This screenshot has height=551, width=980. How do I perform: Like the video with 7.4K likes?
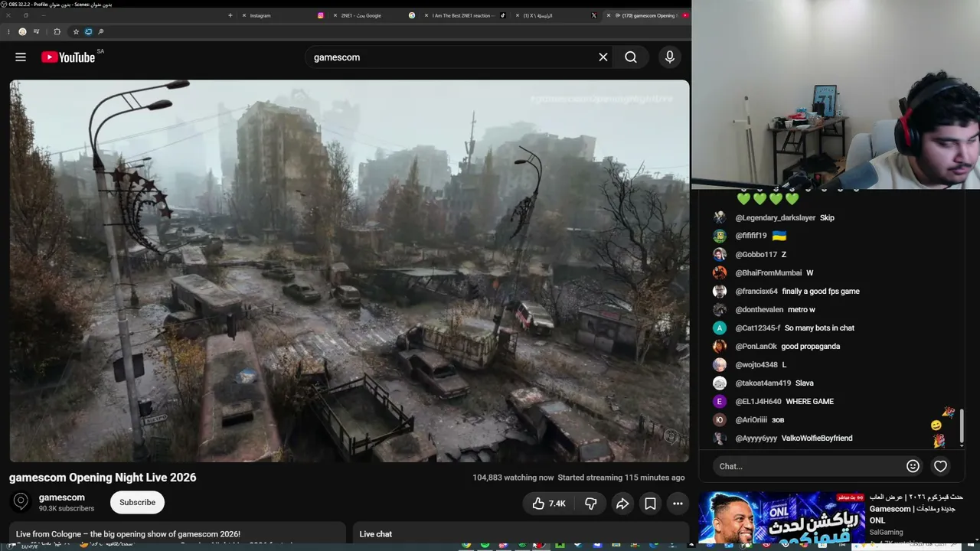(548, 503)
